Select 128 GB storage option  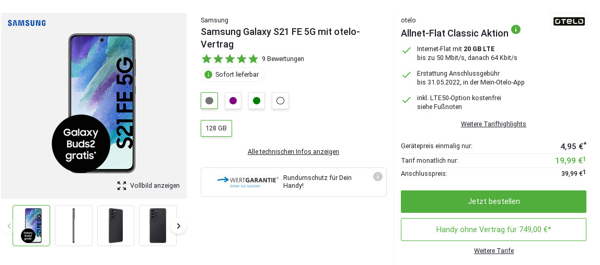(x=216, y=128)
